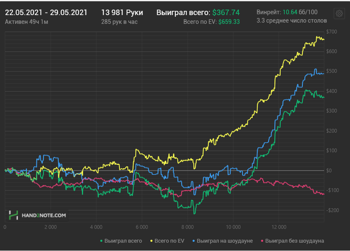Click the yellow dot beside 'Всего по EV'
The width and height of the screenshot is (350, 251).
click(151, 241)
